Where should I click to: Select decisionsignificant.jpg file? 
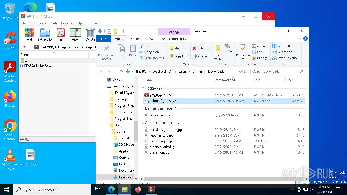224,130
